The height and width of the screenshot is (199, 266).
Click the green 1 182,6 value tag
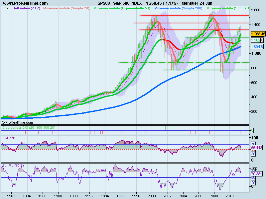click(x=257, y=40)
